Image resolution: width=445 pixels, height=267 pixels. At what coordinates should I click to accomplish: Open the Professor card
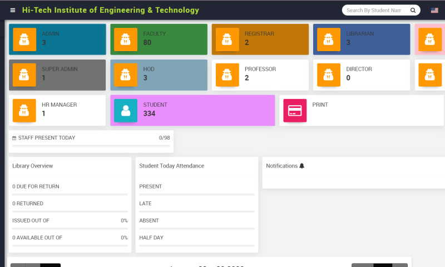point(260,75)
